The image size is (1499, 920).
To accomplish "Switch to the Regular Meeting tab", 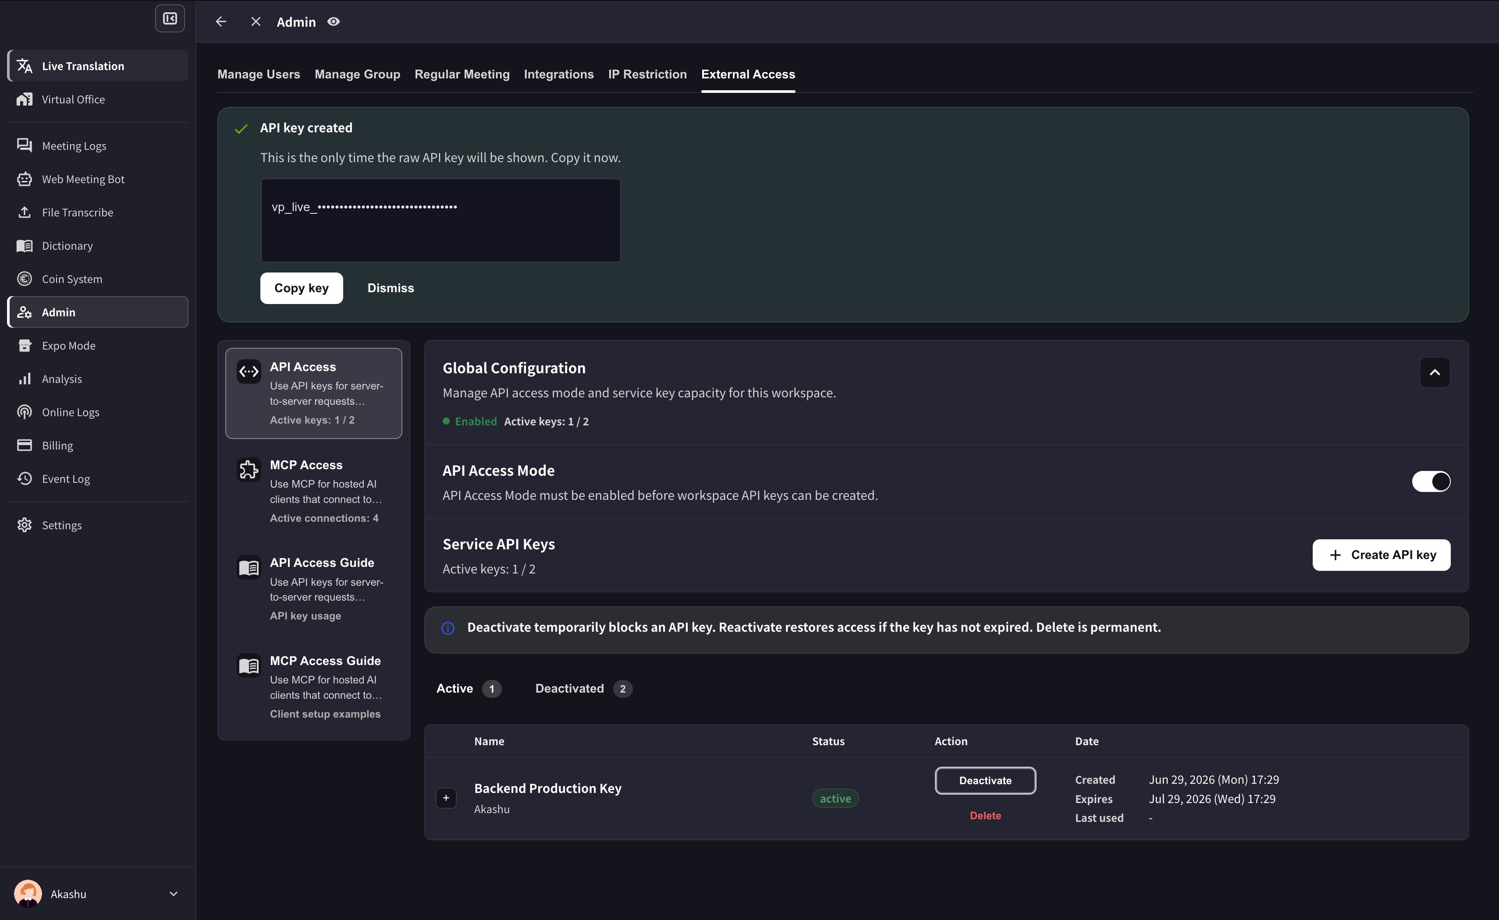I will pos(462,74).
